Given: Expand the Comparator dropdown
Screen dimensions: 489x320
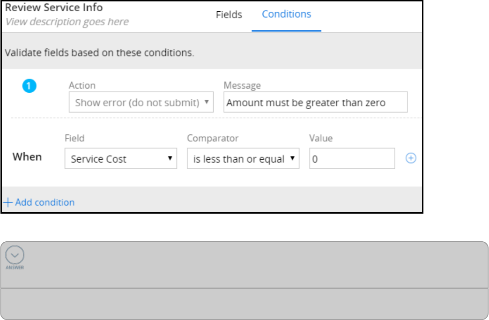Looking at the screenshot, I should tap(243, 159).
